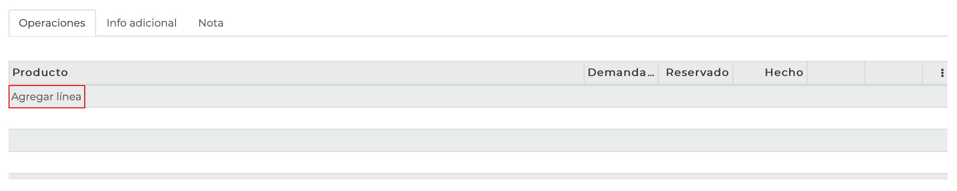
Task: Click the last full empty white row
Action: pos(476,162)
